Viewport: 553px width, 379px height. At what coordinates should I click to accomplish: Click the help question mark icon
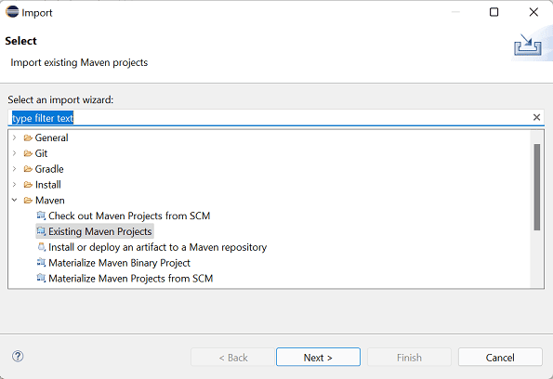[18, 357]
